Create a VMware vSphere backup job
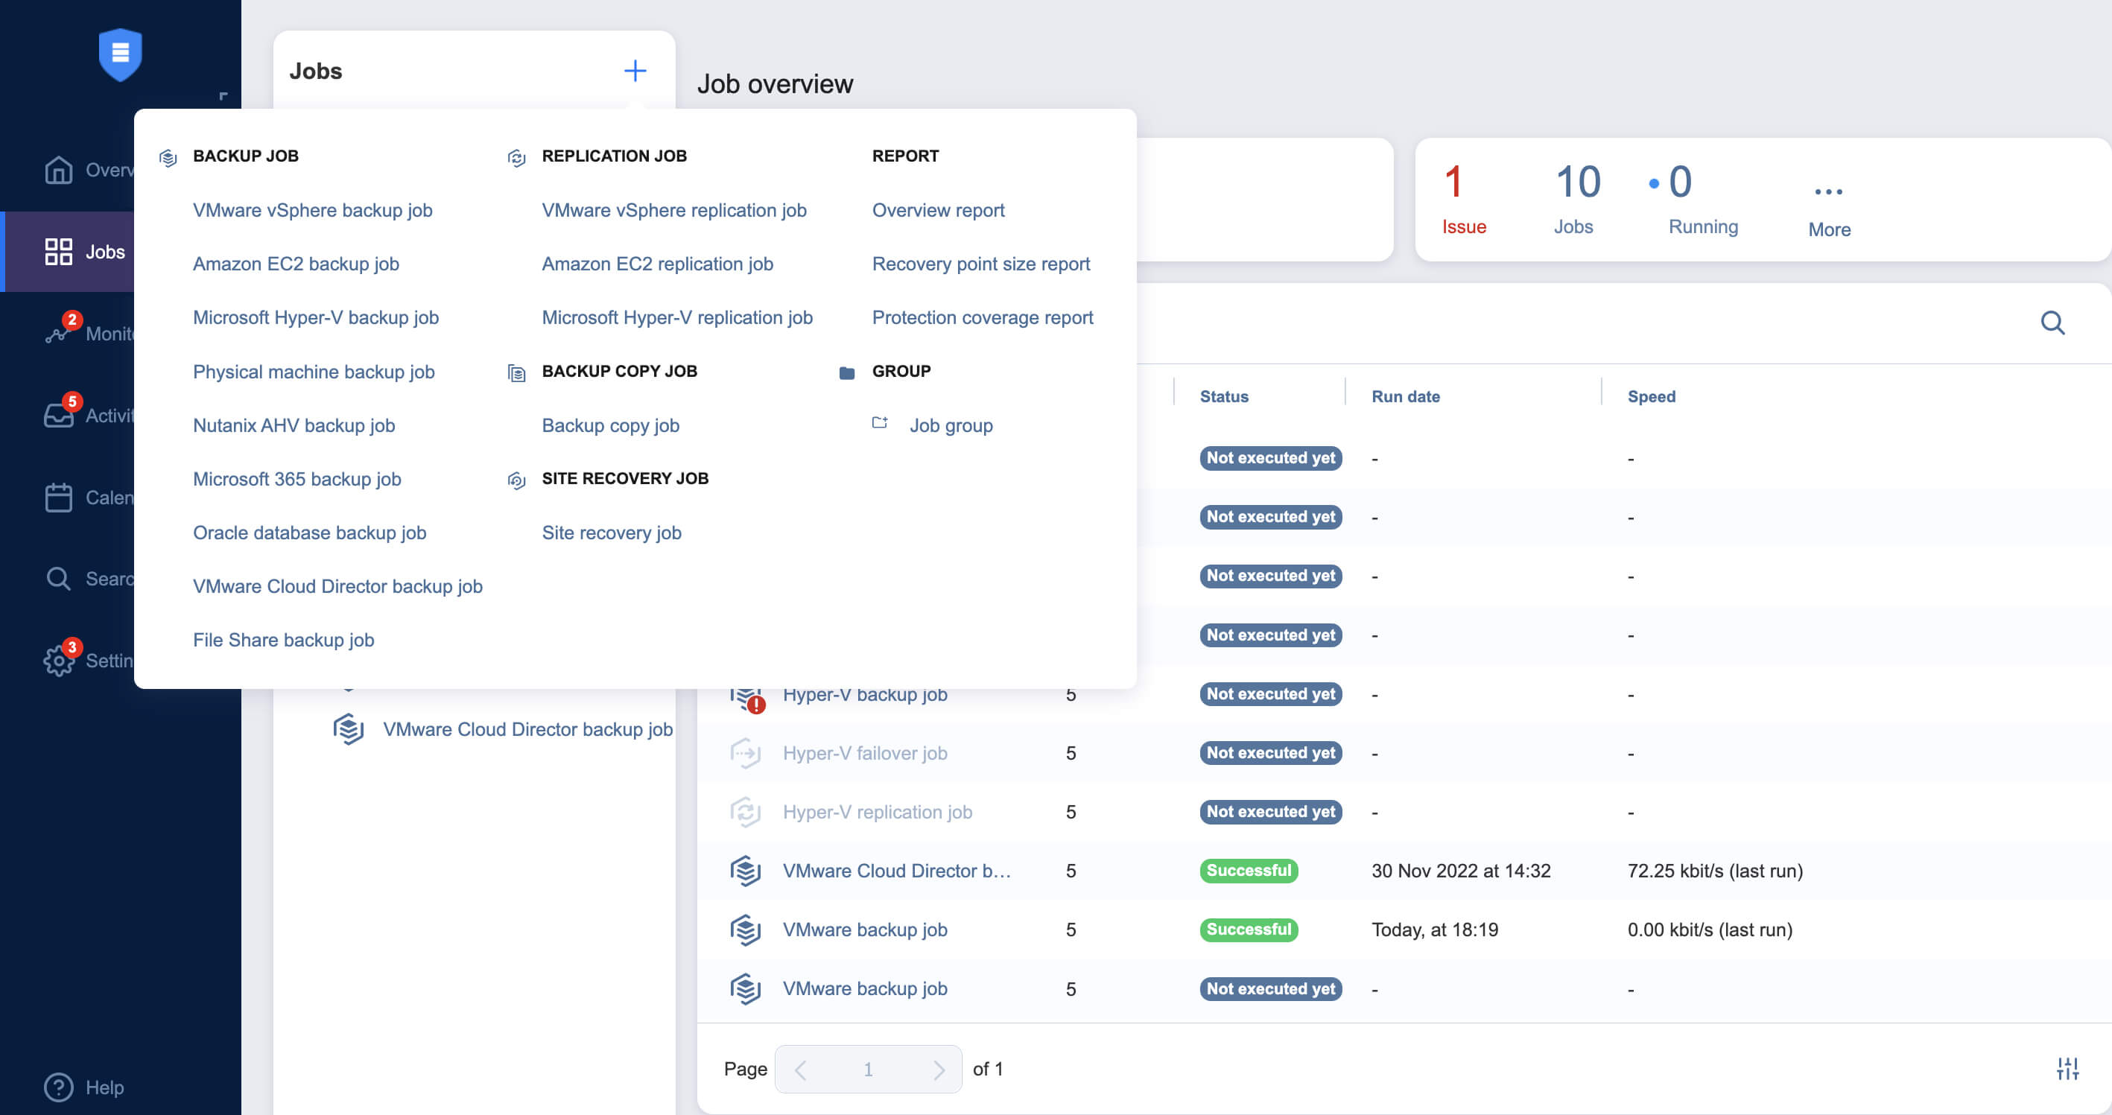 pos(312,210)
